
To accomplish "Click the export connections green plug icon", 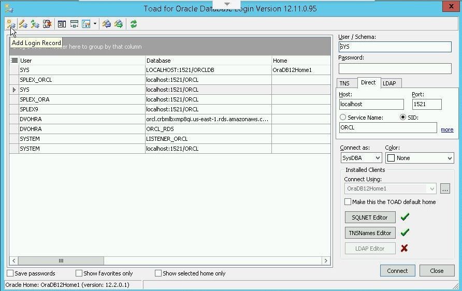I will point(119,24).
